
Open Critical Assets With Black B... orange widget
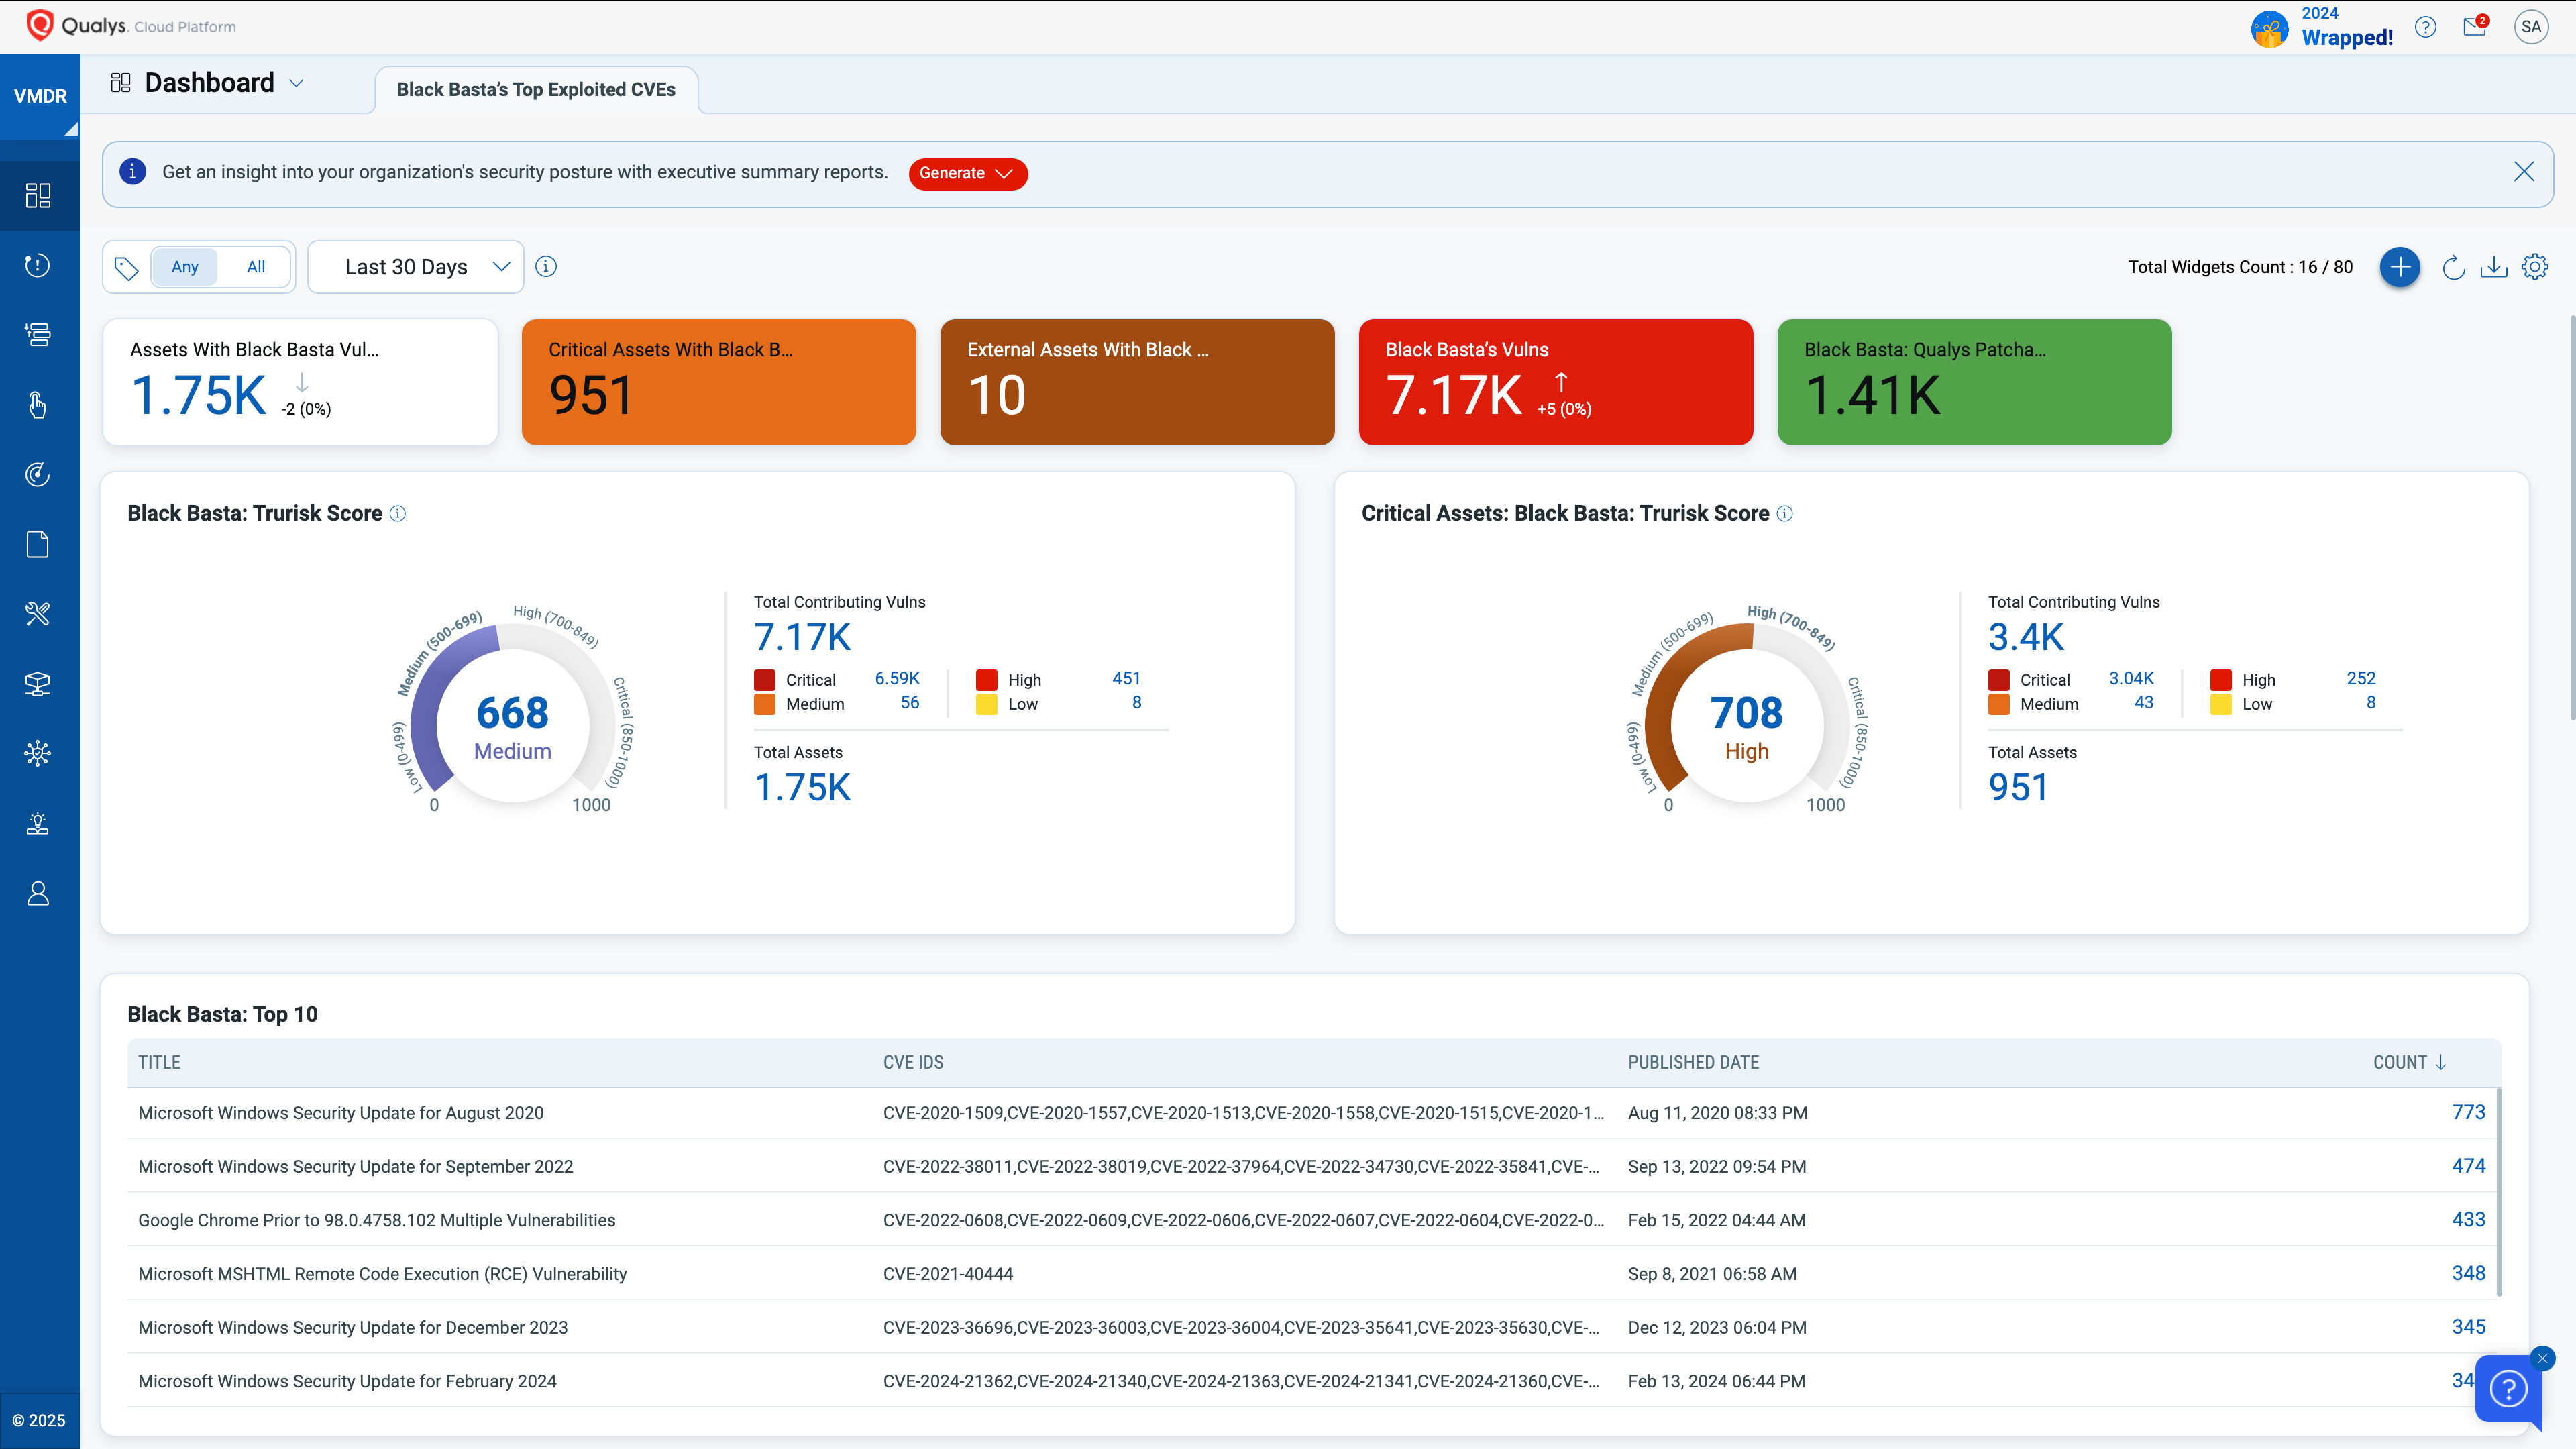click(719, 382)
